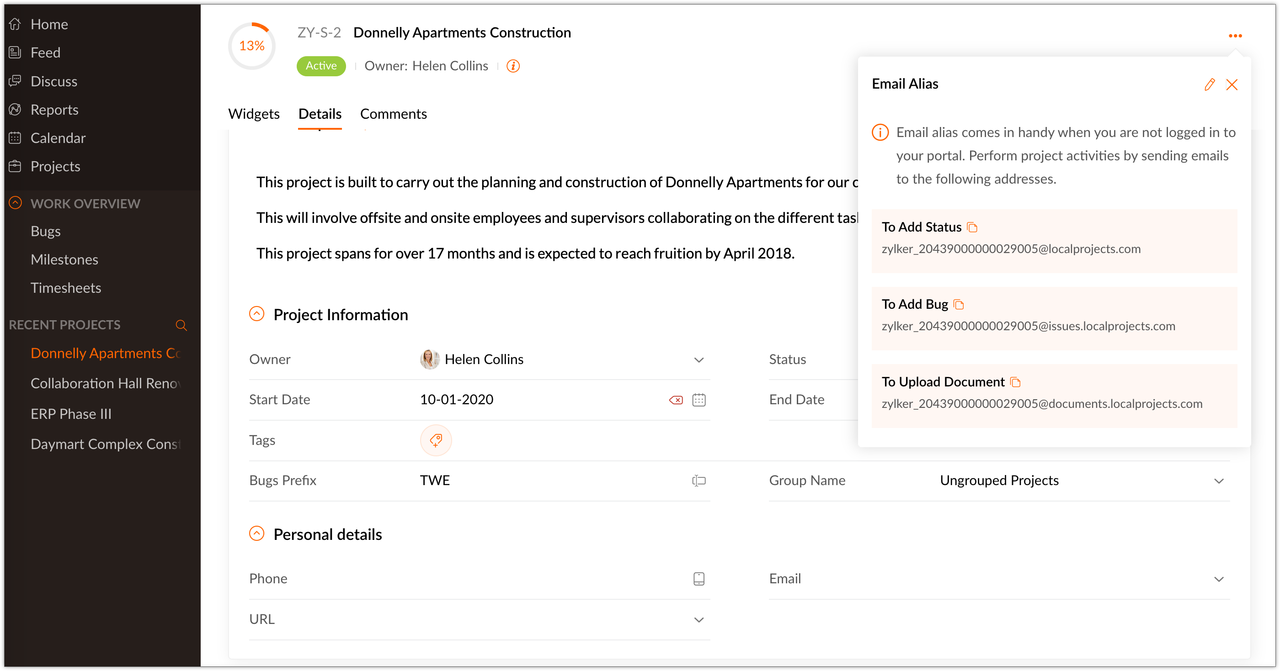The height and width of the screenshot is (671, 1280).
Task: Copy the To Add Status email address
Action: point(972,227)
